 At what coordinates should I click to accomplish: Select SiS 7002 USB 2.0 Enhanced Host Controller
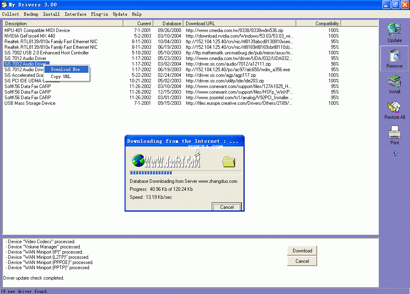(x=171, y=53)
